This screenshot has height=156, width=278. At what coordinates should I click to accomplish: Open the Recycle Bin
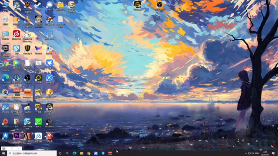point(6,20)
